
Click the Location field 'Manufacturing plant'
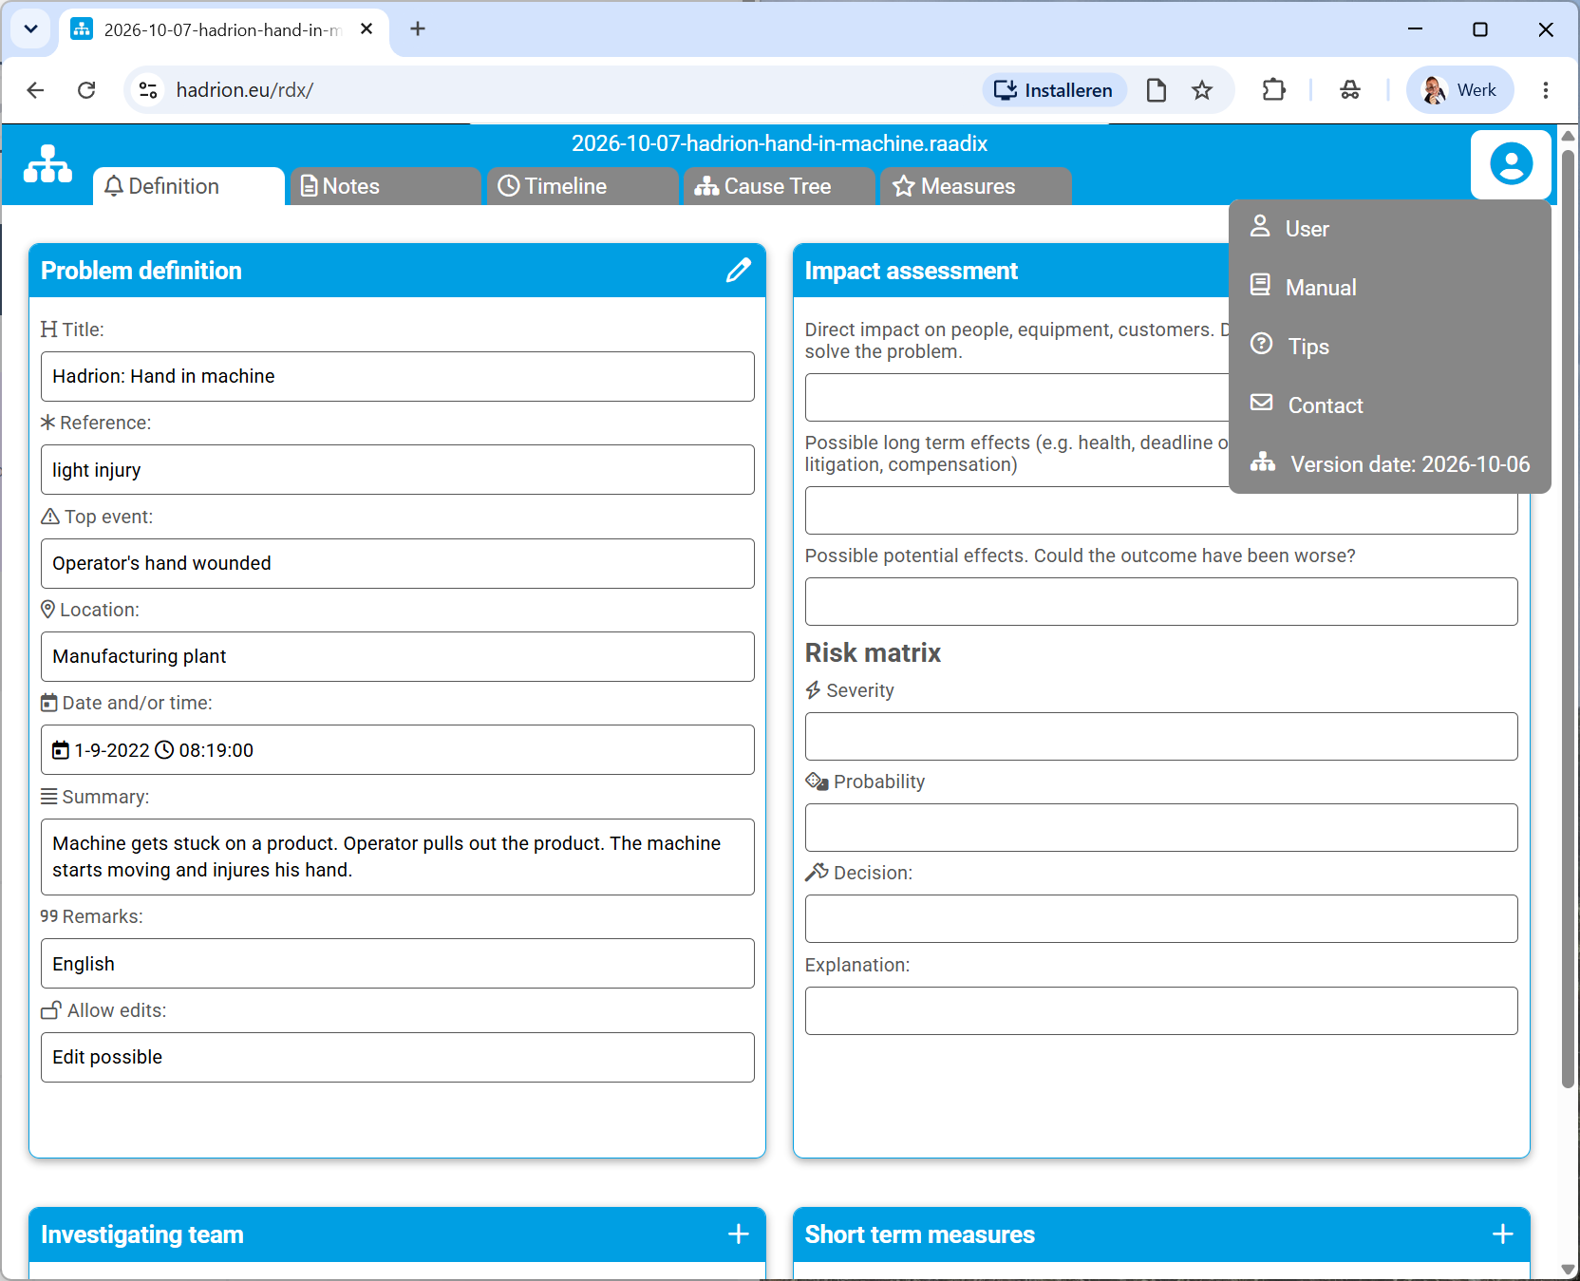click(x=397, y=656)
